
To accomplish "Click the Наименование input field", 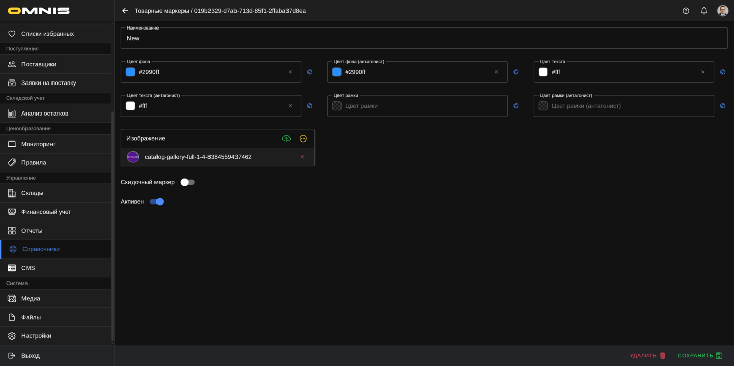I will point(423,39).
